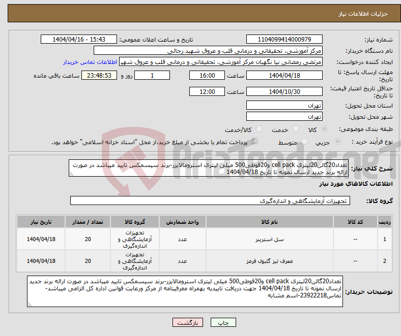Click the remaining days field showing 1
This screenshot has width=401, height=336.
(152, 75)
